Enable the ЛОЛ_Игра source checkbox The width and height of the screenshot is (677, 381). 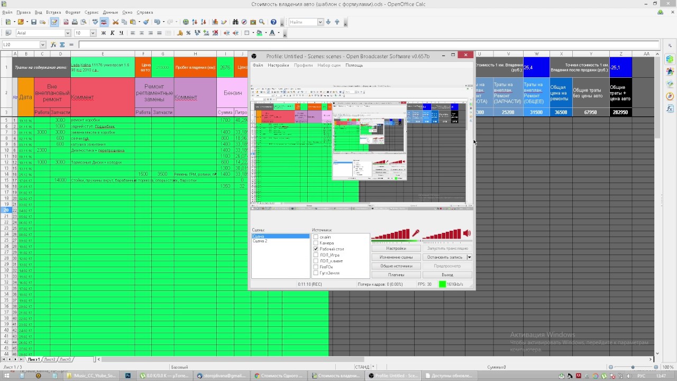tap(316, 255)
